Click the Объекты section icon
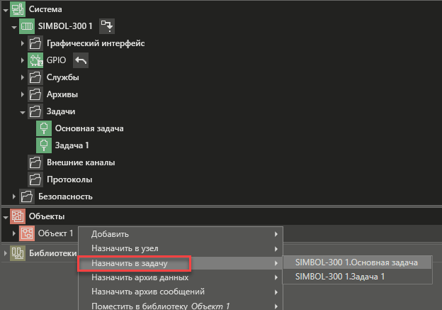The height and width of the screenshot is (310, 442). point(18,216)
